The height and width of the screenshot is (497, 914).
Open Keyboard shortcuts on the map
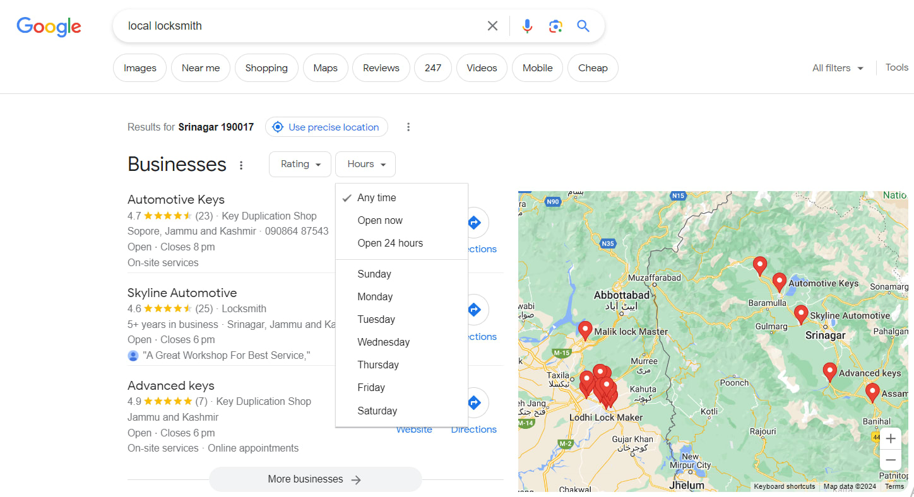click(785, 486)
